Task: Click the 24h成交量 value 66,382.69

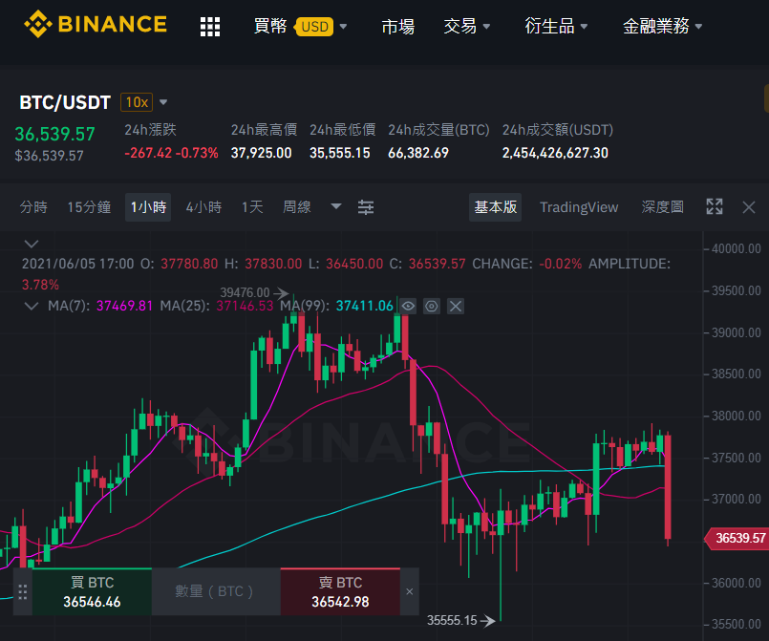Action: point(417,153)
